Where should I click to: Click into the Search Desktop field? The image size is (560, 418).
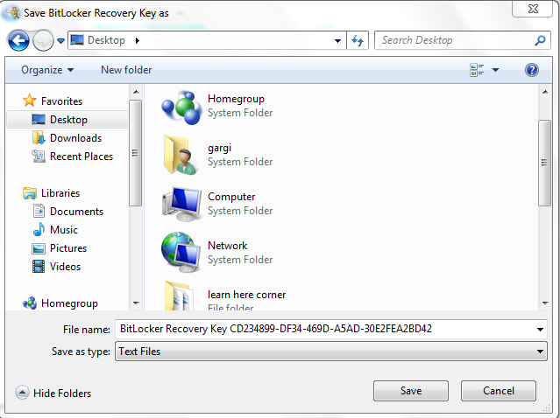[454, 40]
